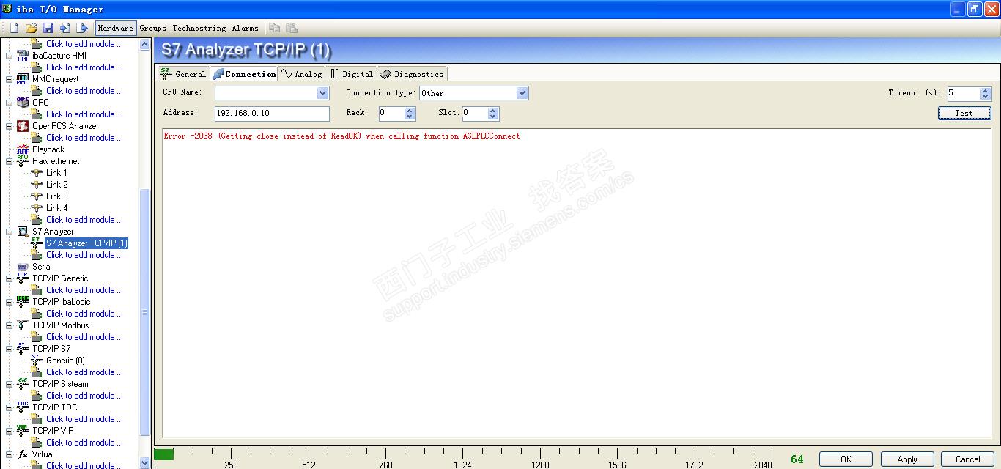Open the CPU Name dropdown
Viewport: 1001px width, 469px height.
pos(322,93)
